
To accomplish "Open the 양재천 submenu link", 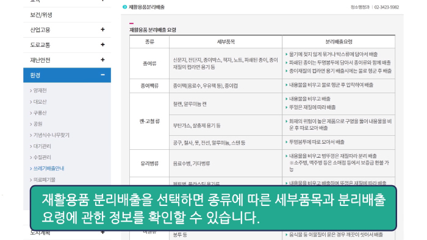I will 40,91.
